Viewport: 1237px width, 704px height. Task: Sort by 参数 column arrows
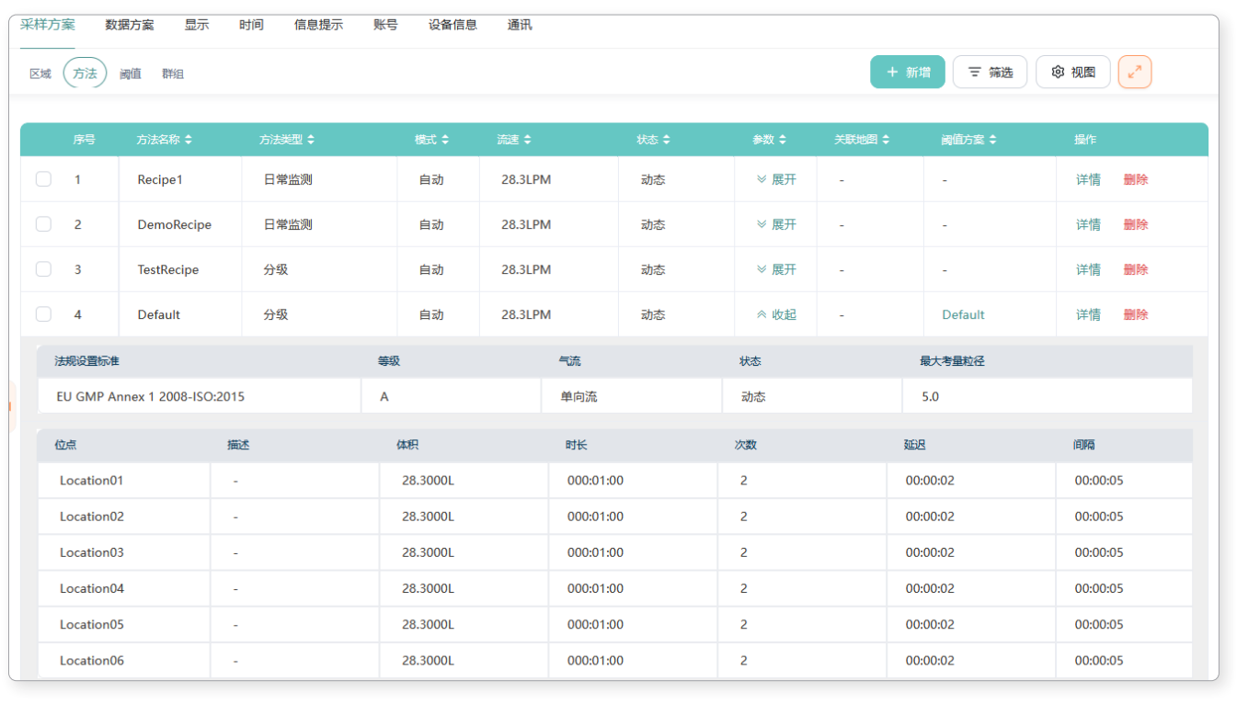pos(783,140)
